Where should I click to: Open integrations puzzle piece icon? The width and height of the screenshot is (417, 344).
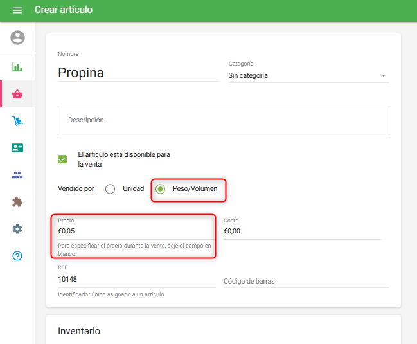click(17, 202)
